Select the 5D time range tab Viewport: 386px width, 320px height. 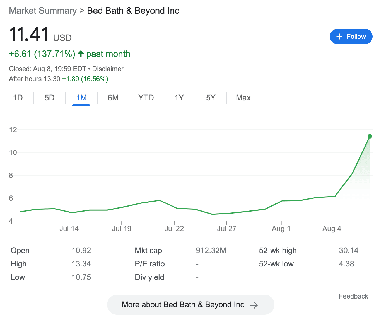[x=50, y=98]
